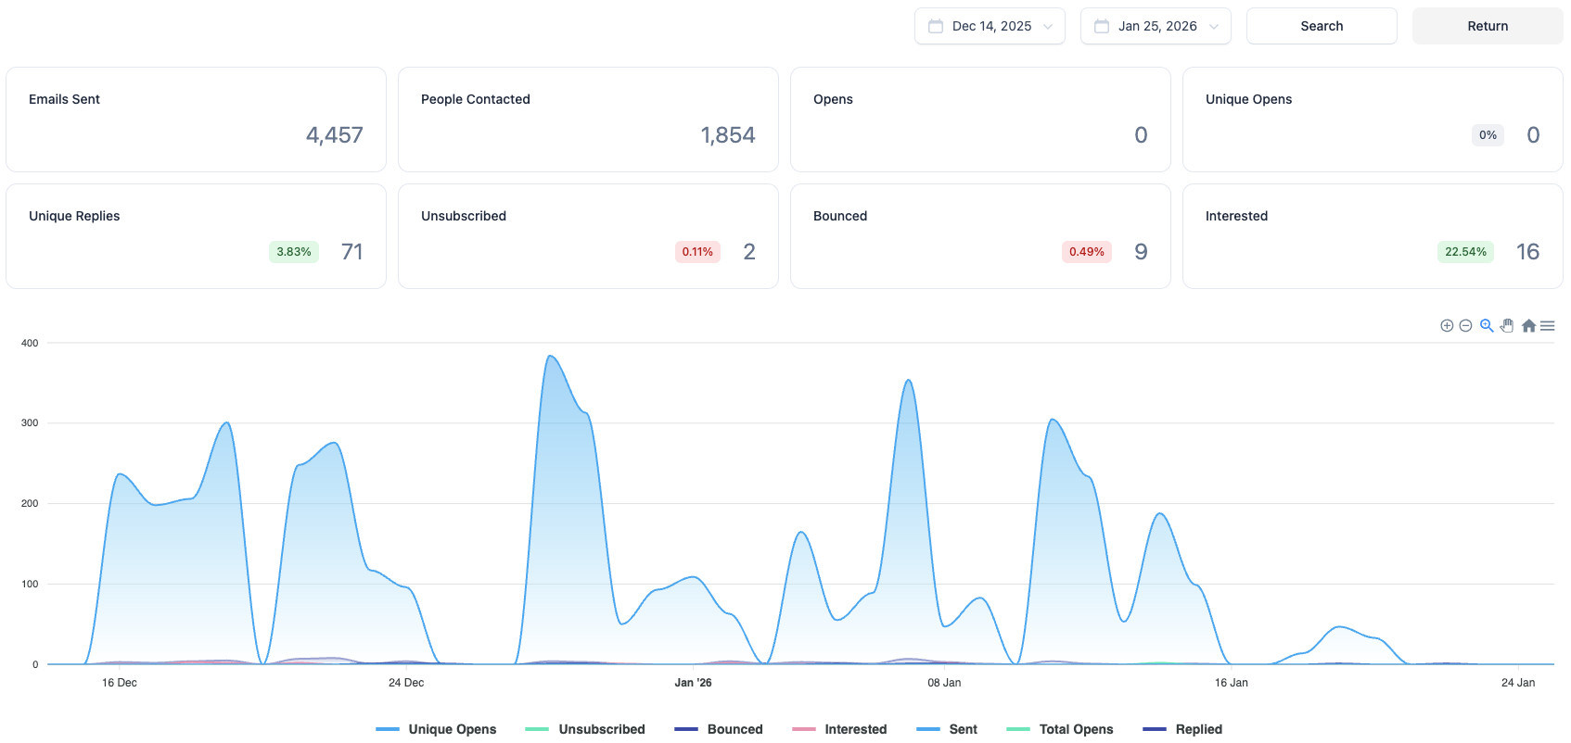Click the People Contacted value 1,854

click(728, 135)
